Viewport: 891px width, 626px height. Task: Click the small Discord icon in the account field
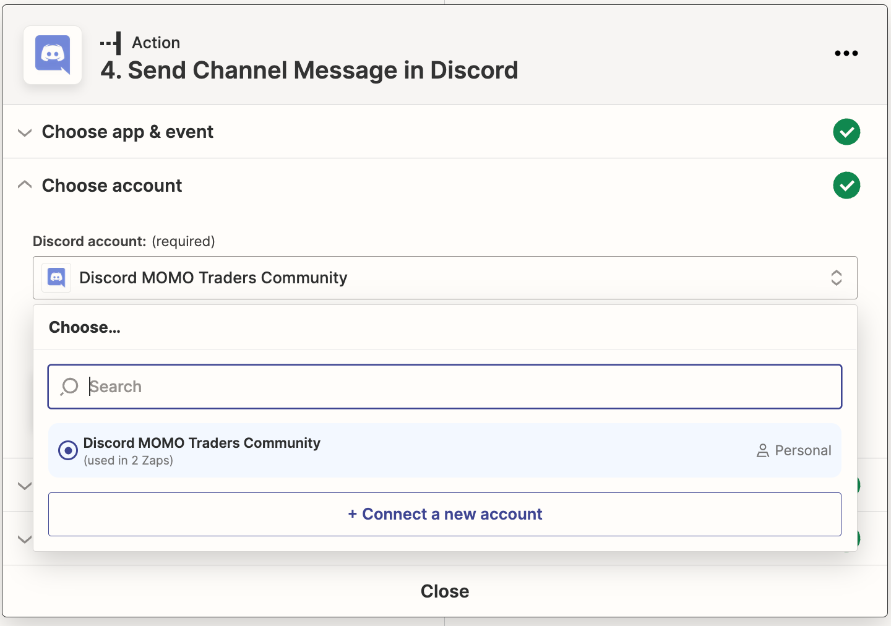tap(56, 278)
